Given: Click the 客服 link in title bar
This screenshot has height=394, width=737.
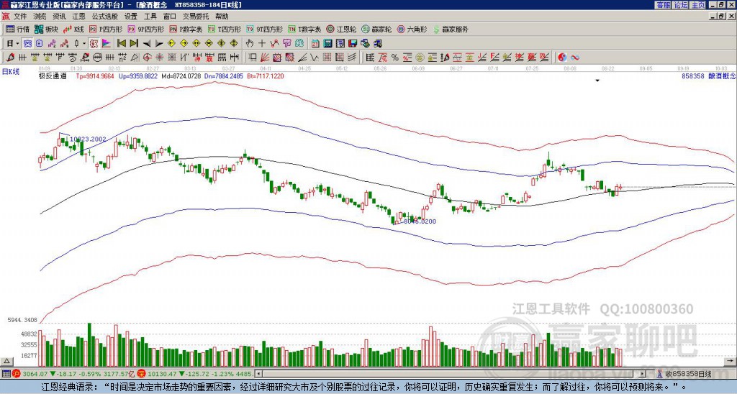Looking at the screenshot, I should coord(663,5).
